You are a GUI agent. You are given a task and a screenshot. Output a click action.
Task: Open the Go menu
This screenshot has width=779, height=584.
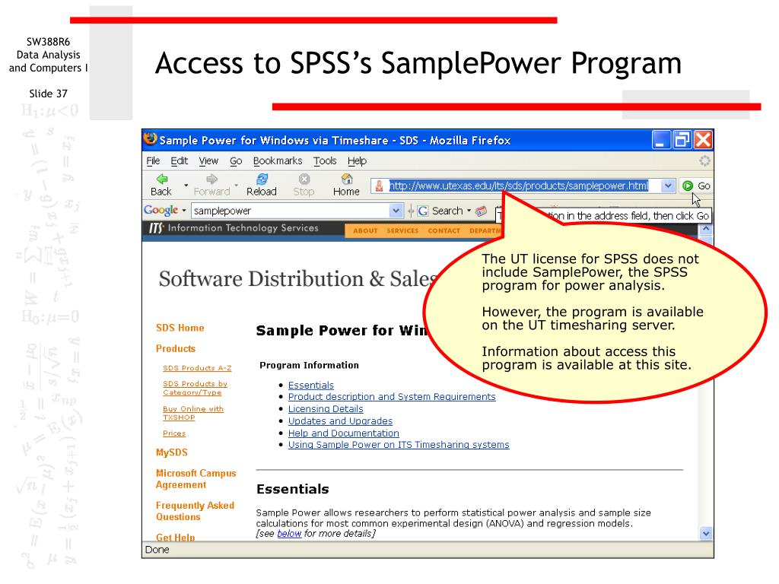click(x=236, y=161)
